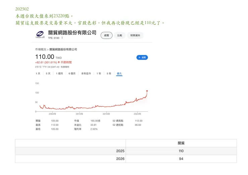Switch to the 比較 compare tab
Image resolution: width=248 pixels, height=175 pixels.
120,35
